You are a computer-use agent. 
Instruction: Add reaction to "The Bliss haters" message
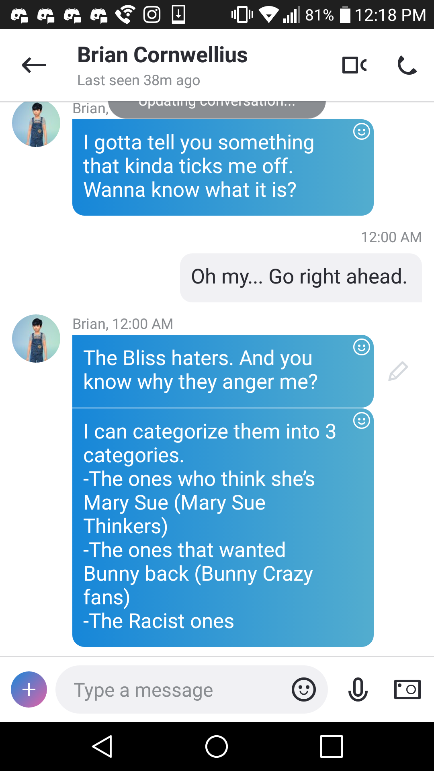pyautogui.click(x=361, y=347)
